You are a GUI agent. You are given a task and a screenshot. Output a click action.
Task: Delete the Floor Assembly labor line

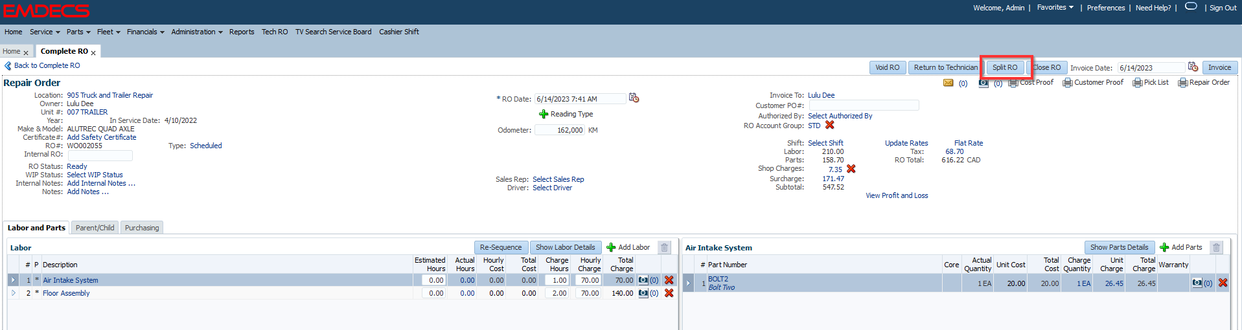point(669,293)
